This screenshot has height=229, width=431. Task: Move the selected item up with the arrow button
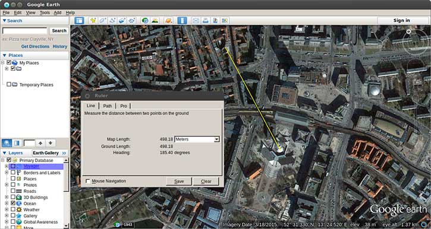(x=40, y=143)
